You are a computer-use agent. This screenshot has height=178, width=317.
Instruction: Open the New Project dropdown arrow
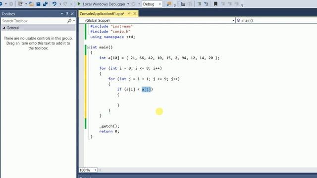coord(26,4)
